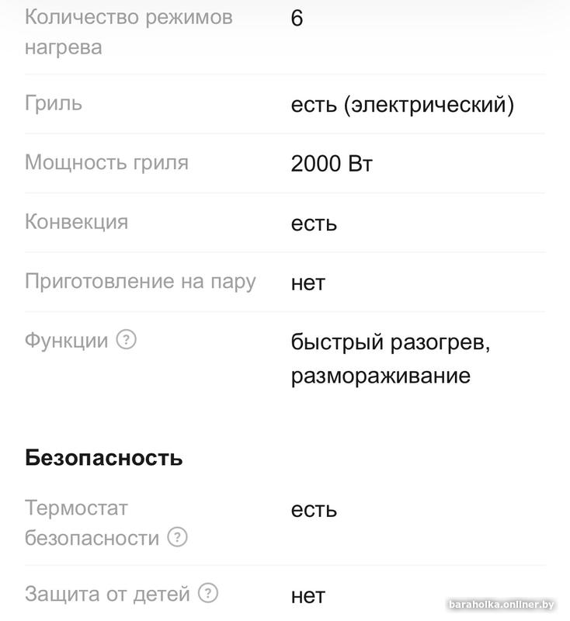This screenshot has width=570, height=621.
Task: Click the Термостат безопасности label text
Action: [92, 522]
